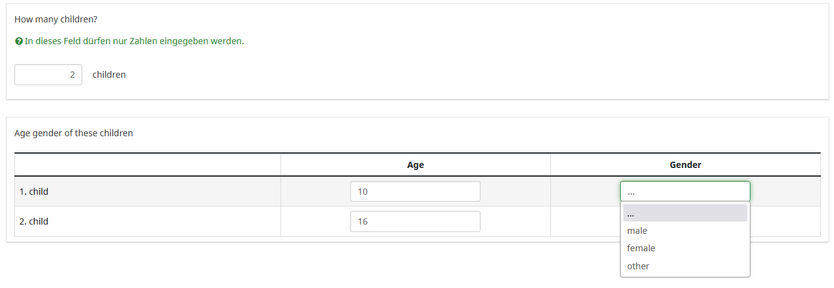This screenshot has width=834, height=288.
Task: Click the "How many children?" question text
Action: pos(55,19)
